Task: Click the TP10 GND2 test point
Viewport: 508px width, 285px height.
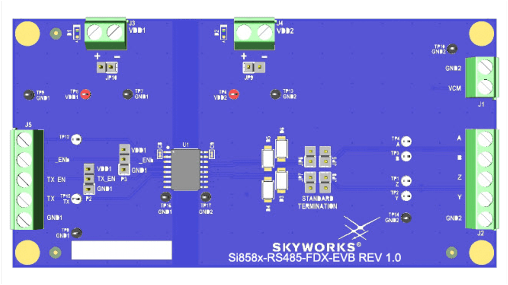Action: pos(452,49)
